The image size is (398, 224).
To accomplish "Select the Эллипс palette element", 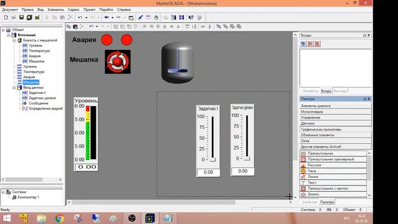I will [333, 194].
